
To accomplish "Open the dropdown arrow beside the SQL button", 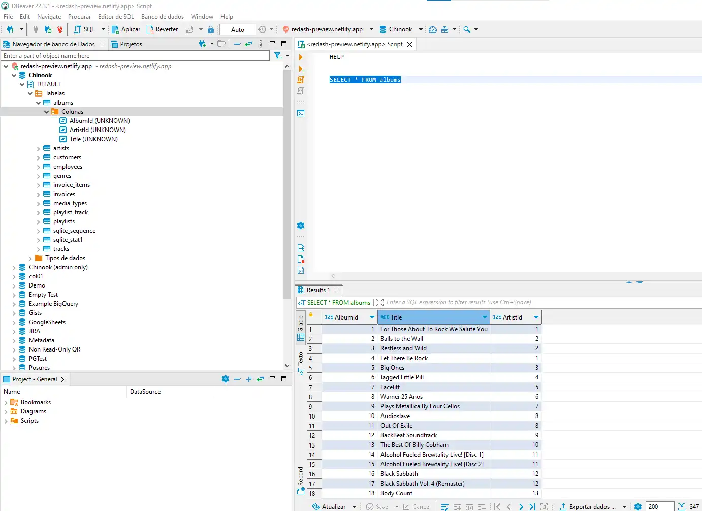I will [x=103, y=29].
